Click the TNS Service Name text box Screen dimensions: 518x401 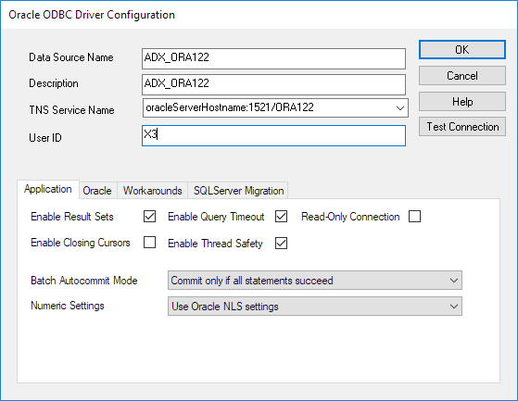(x=268, y=107)
